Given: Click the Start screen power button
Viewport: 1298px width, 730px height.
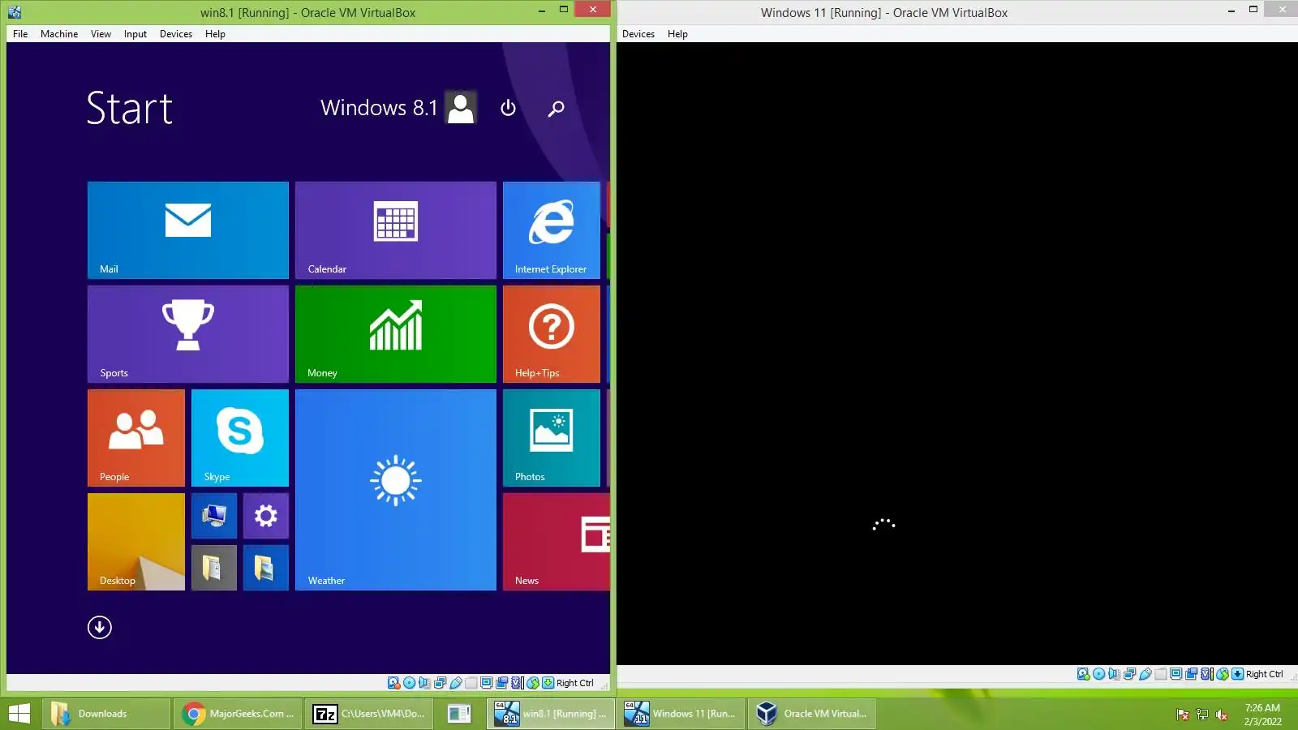Looking at the screenshot, I should coord(509,108).
